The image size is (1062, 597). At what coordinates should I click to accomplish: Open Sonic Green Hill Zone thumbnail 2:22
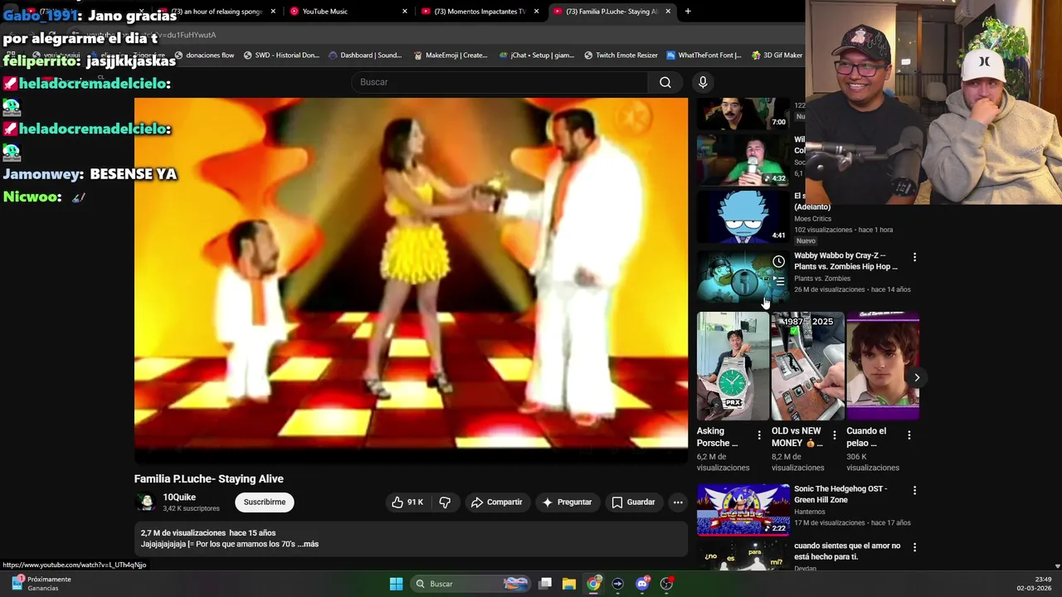pos(743,510)
